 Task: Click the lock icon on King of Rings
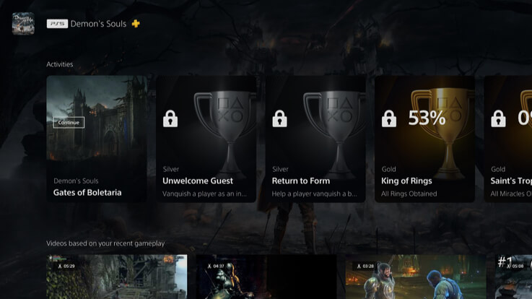[x=389, y=118]
